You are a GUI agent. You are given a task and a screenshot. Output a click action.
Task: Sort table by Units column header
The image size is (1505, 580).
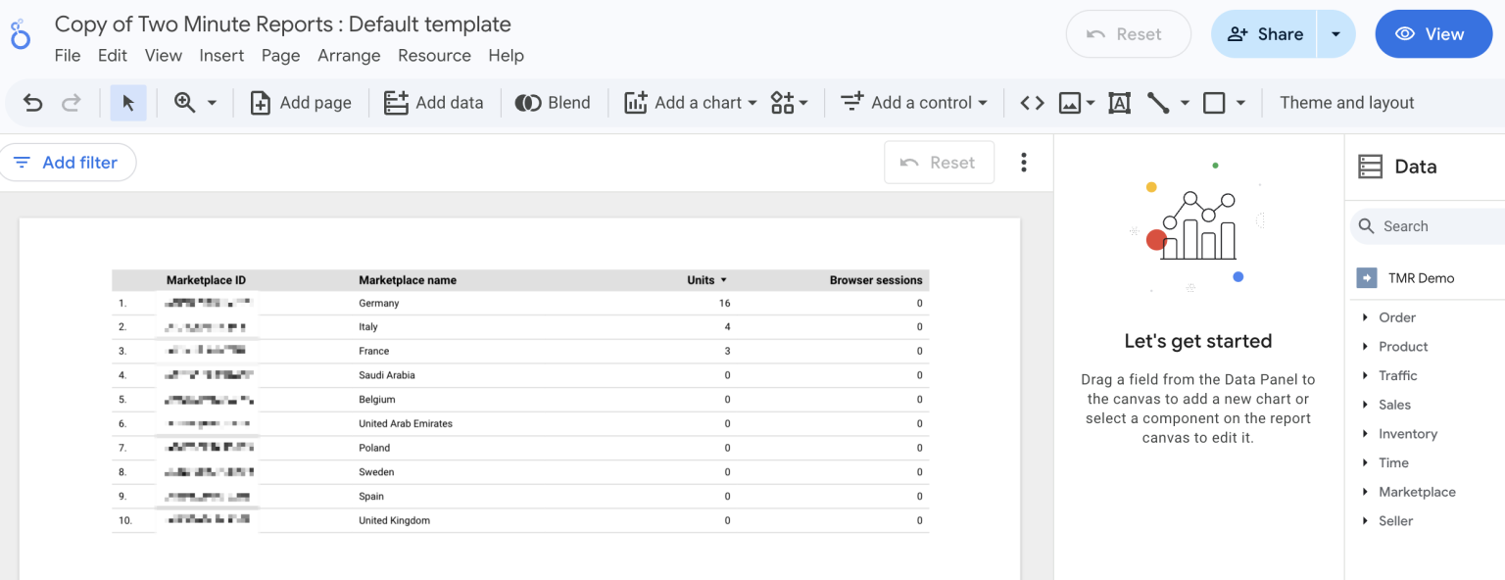pyautogui.click(x=701, y=280)
